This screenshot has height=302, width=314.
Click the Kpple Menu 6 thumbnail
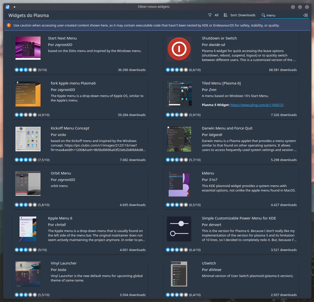click(28, 229)
